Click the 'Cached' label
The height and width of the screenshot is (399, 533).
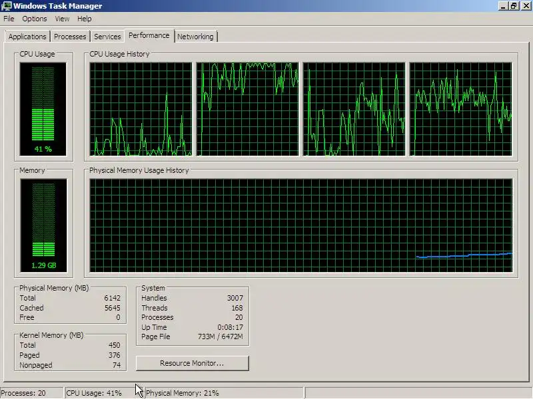(x=31, y=308)
